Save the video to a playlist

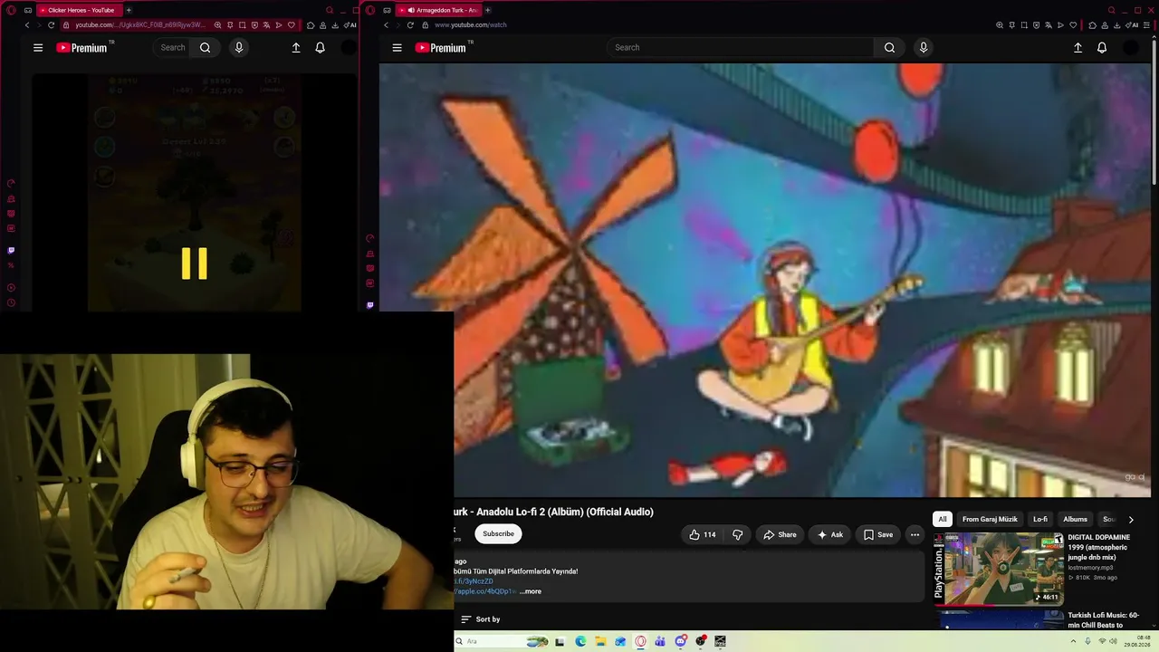[x=877, y=535]
